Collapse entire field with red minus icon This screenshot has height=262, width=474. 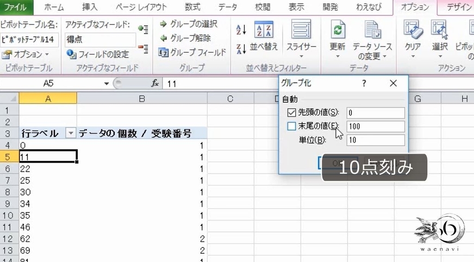click(x=143, y=49)
